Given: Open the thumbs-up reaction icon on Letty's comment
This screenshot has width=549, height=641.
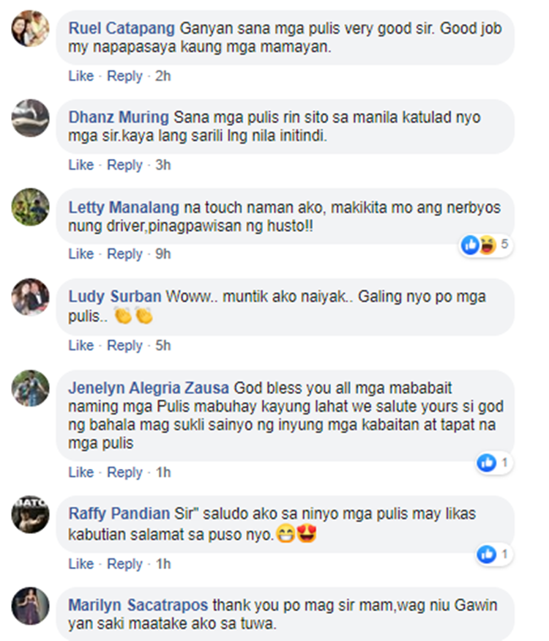Looking at the screenshot, I should (x=470, y=245).
